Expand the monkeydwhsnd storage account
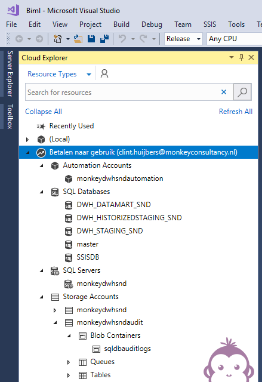Viewport: 262px width, 382px height. click(x=55, y=310)
